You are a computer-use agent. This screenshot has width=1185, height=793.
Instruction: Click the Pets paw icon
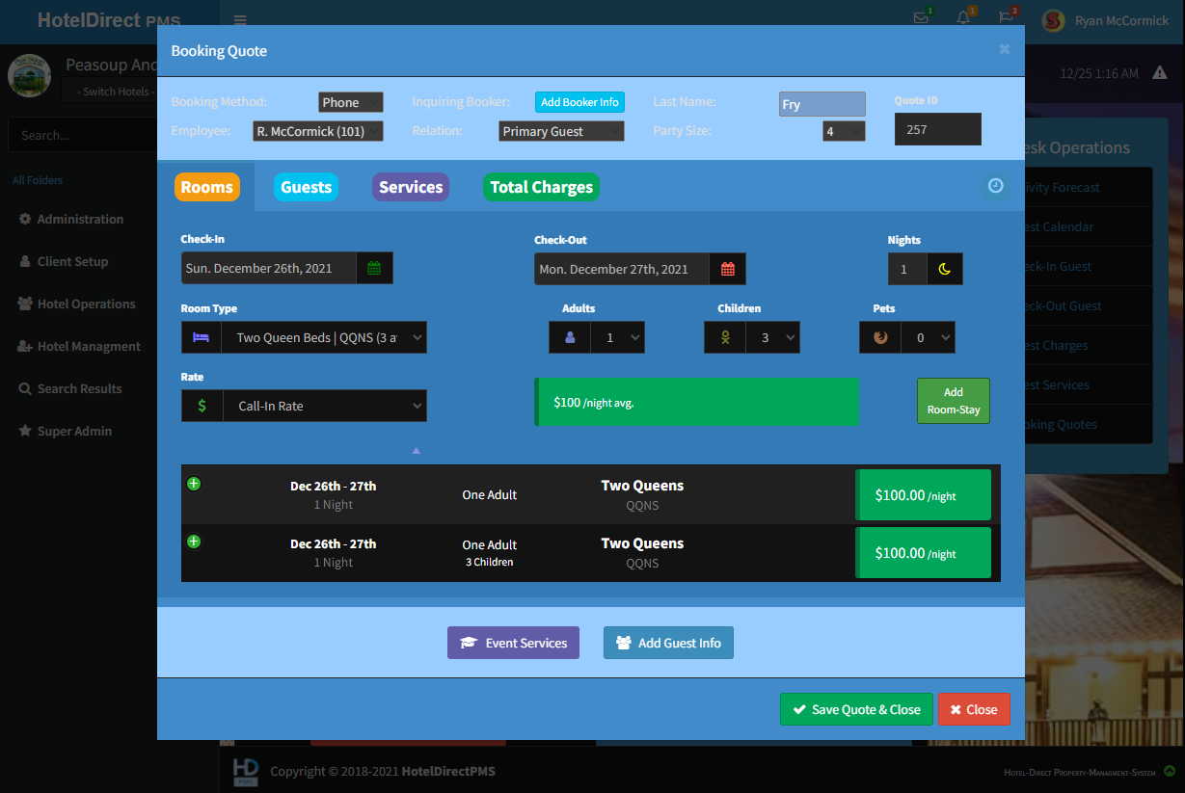[880, 337]
